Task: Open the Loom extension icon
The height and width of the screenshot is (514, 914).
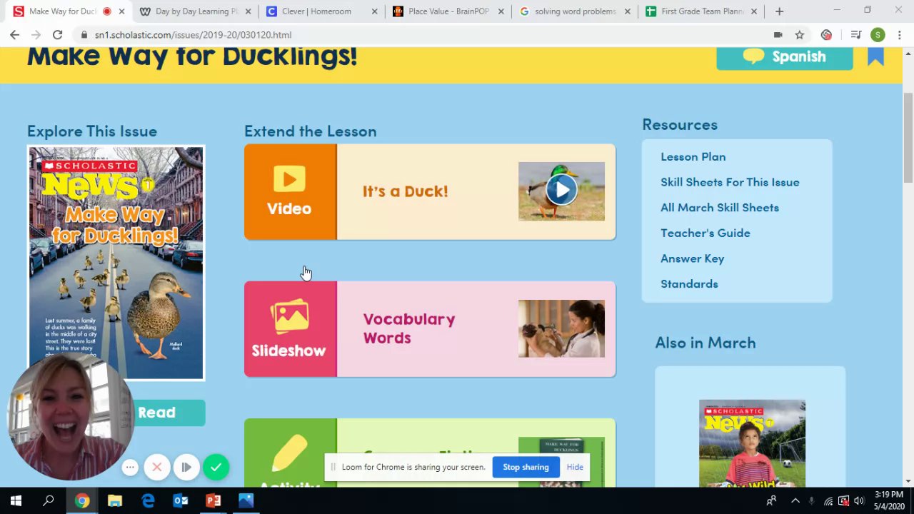Action: coord(826,34)
